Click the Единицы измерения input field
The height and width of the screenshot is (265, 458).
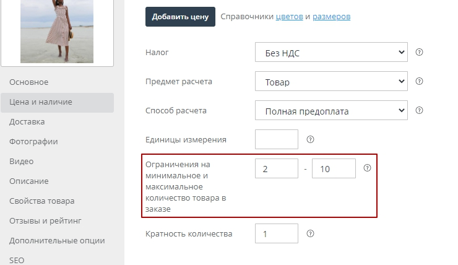[276, 139]
